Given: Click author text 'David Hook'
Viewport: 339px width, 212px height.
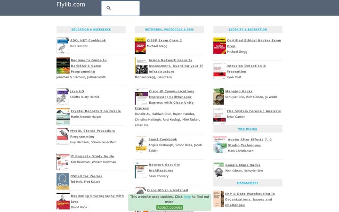Looking at the screenshot, I should tap(79, 207).
